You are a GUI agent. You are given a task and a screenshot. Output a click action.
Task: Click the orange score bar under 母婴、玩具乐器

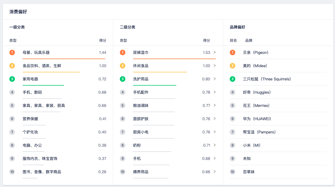(64, 59)
